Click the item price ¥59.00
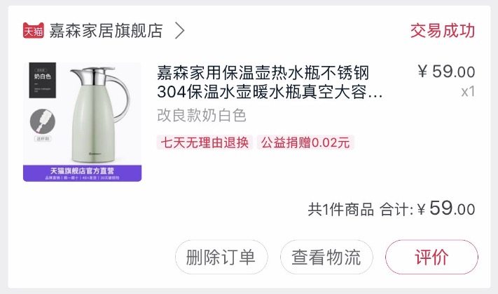498x294 pixels. pos(446,72)
